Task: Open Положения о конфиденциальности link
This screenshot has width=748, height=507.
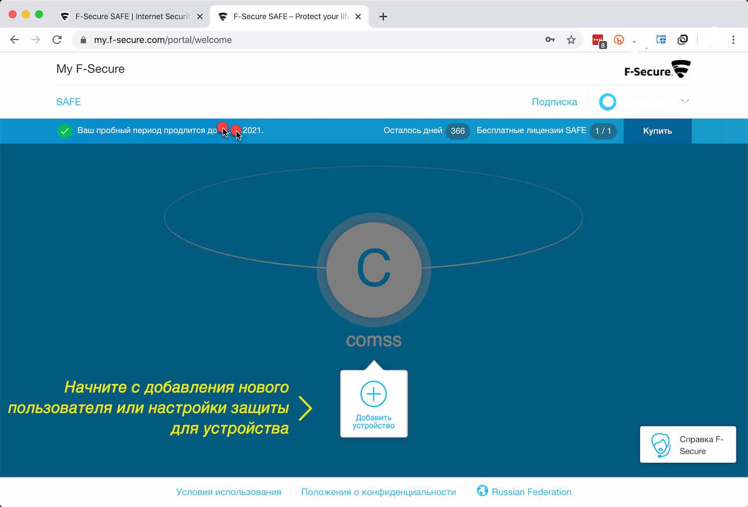Action: [378, 492]
